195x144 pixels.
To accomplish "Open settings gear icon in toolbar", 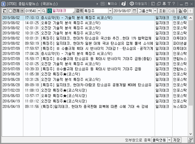I will click(185, 11).
